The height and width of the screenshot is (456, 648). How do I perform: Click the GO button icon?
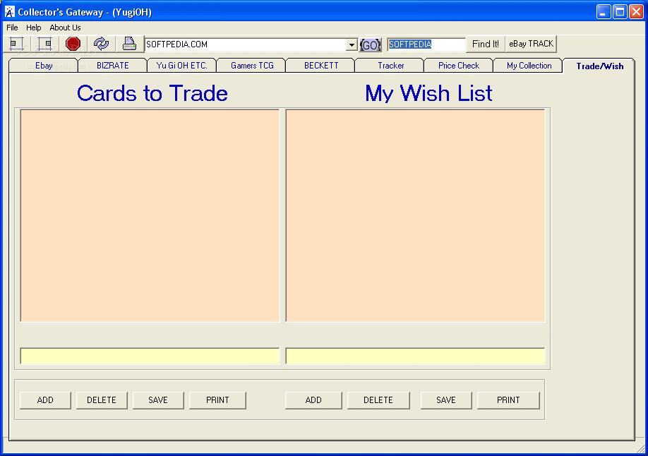pyautogui.click(x=370, y=44)
